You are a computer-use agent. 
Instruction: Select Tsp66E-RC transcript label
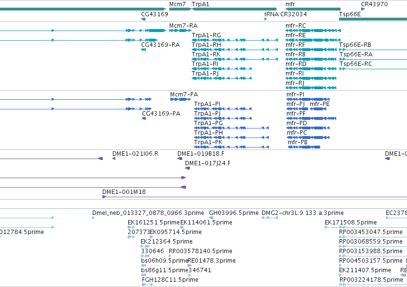(355, 64)
